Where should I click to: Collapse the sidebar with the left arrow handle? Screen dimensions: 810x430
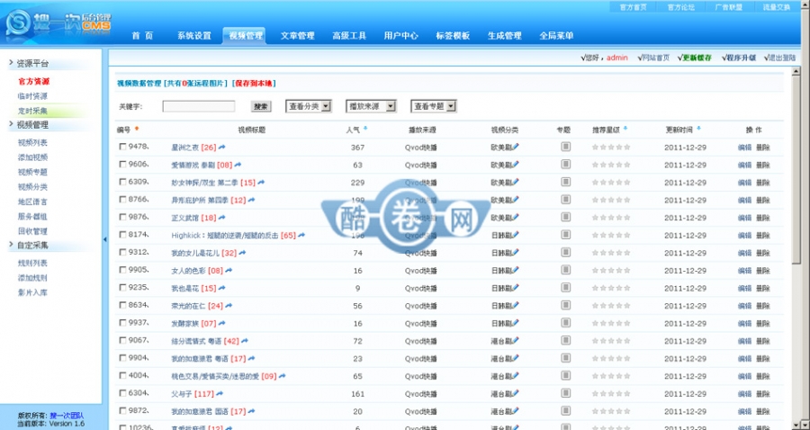(x=103, y=238)
